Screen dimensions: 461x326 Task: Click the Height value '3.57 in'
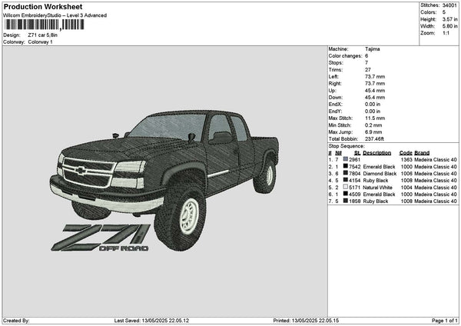point(449,19)
